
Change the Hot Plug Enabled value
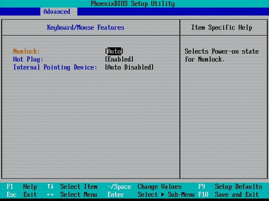coord(119,59)
